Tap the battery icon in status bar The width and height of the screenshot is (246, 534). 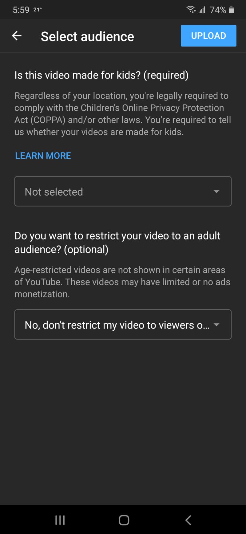click(232, 10)
